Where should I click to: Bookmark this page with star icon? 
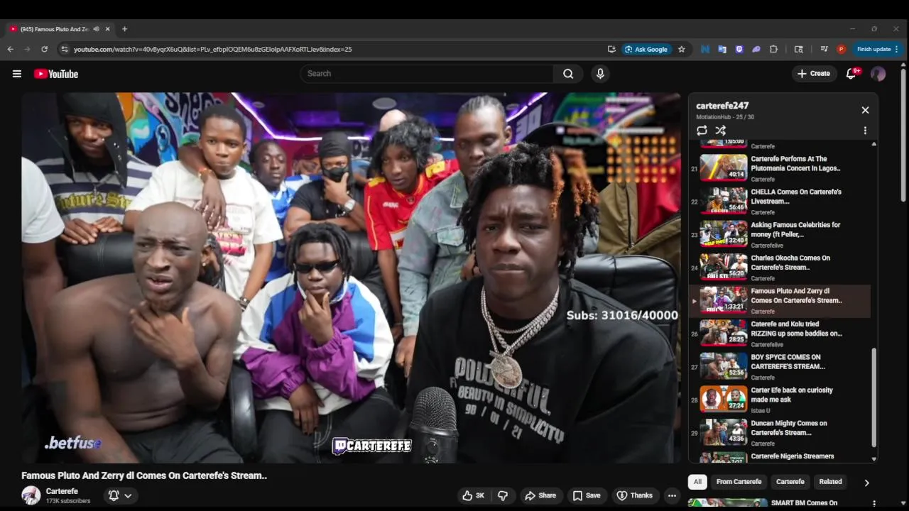682,49
